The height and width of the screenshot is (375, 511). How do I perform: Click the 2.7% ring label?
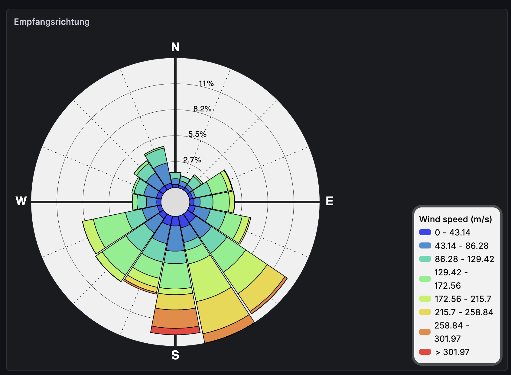point(192,160)
